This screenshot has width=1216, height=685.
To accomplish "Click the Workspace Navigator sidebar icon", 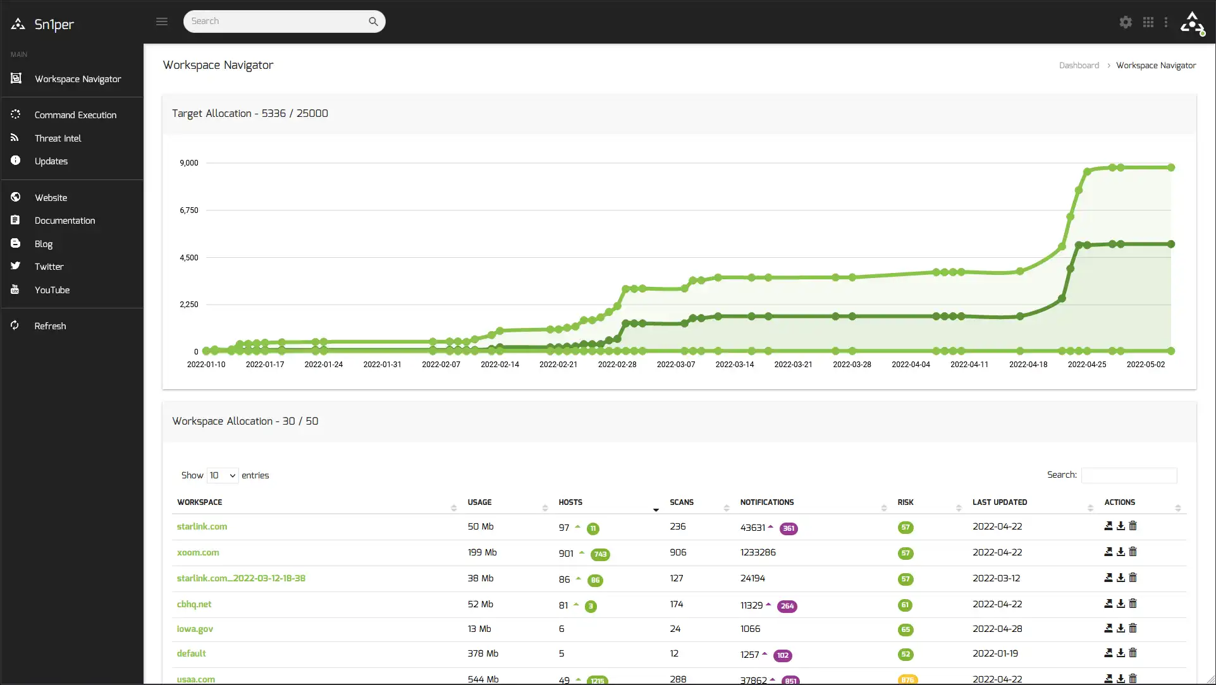I will 15,78.
